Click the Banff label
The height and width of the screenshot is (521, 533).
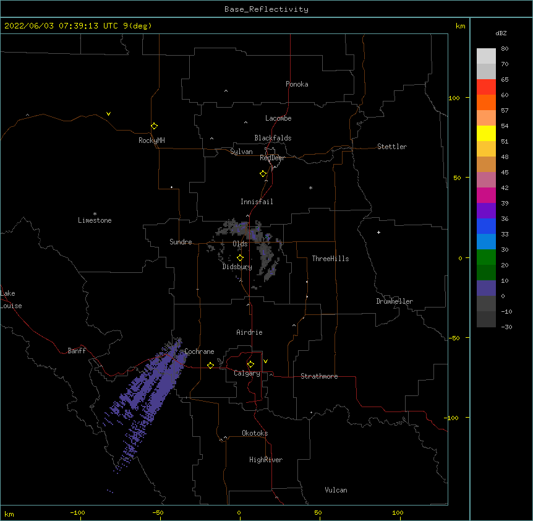[77, 351]
